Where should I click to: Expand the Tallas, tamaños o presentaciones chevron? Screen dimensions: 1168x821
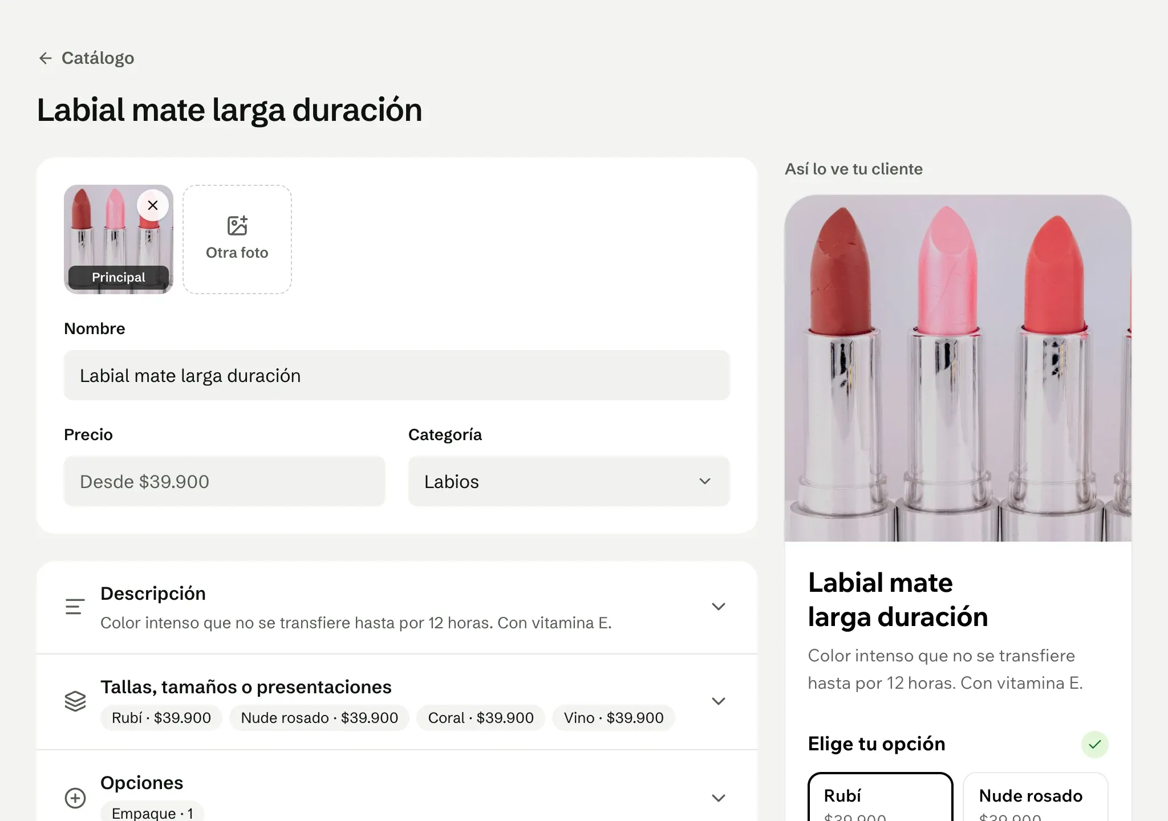[x=719, y=701]
